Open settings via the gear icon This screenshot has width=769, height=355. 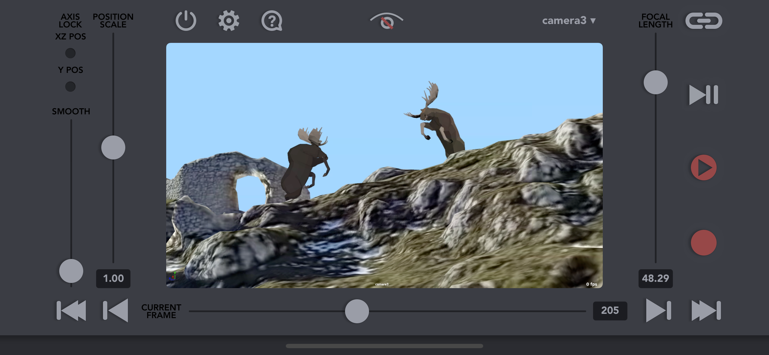(x=229, y=21)
